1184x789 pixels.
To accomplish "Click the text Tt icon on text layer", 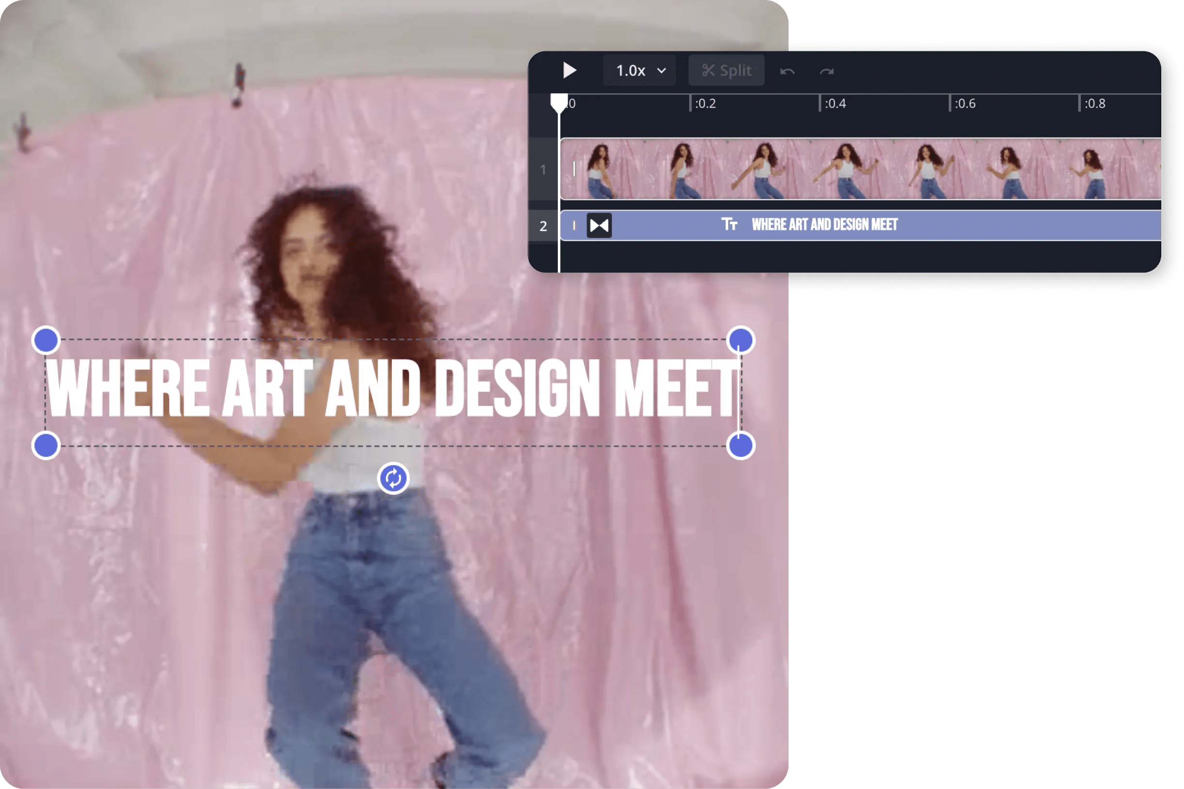I will pos(729,225).
